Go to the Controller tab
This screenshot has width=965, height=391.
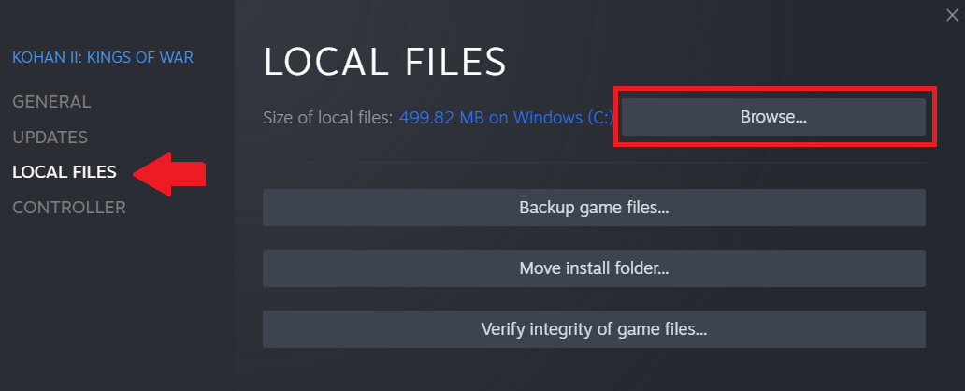[68, 208]
